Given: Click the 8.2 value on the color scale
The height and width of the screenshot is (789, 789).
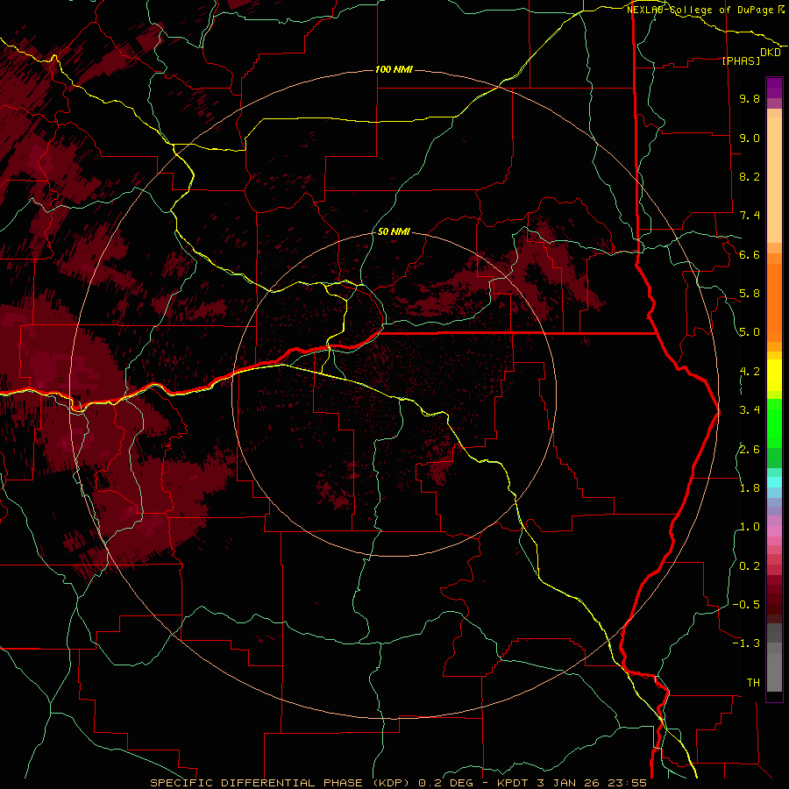Looking at the screenshot, I should tap(750, 176).
